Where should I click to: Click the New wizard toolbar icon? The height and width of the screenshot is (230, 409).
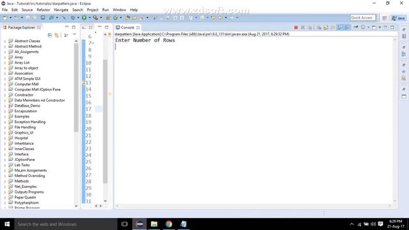[x=5, y=18]
